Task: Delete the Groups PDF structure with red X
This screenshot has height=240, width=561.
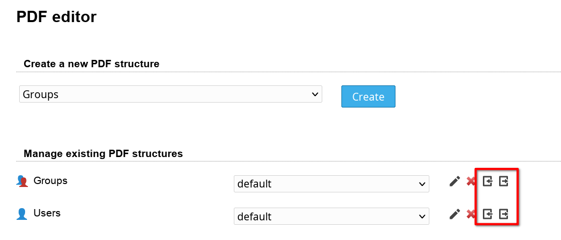Action: [x=471, y=182]
